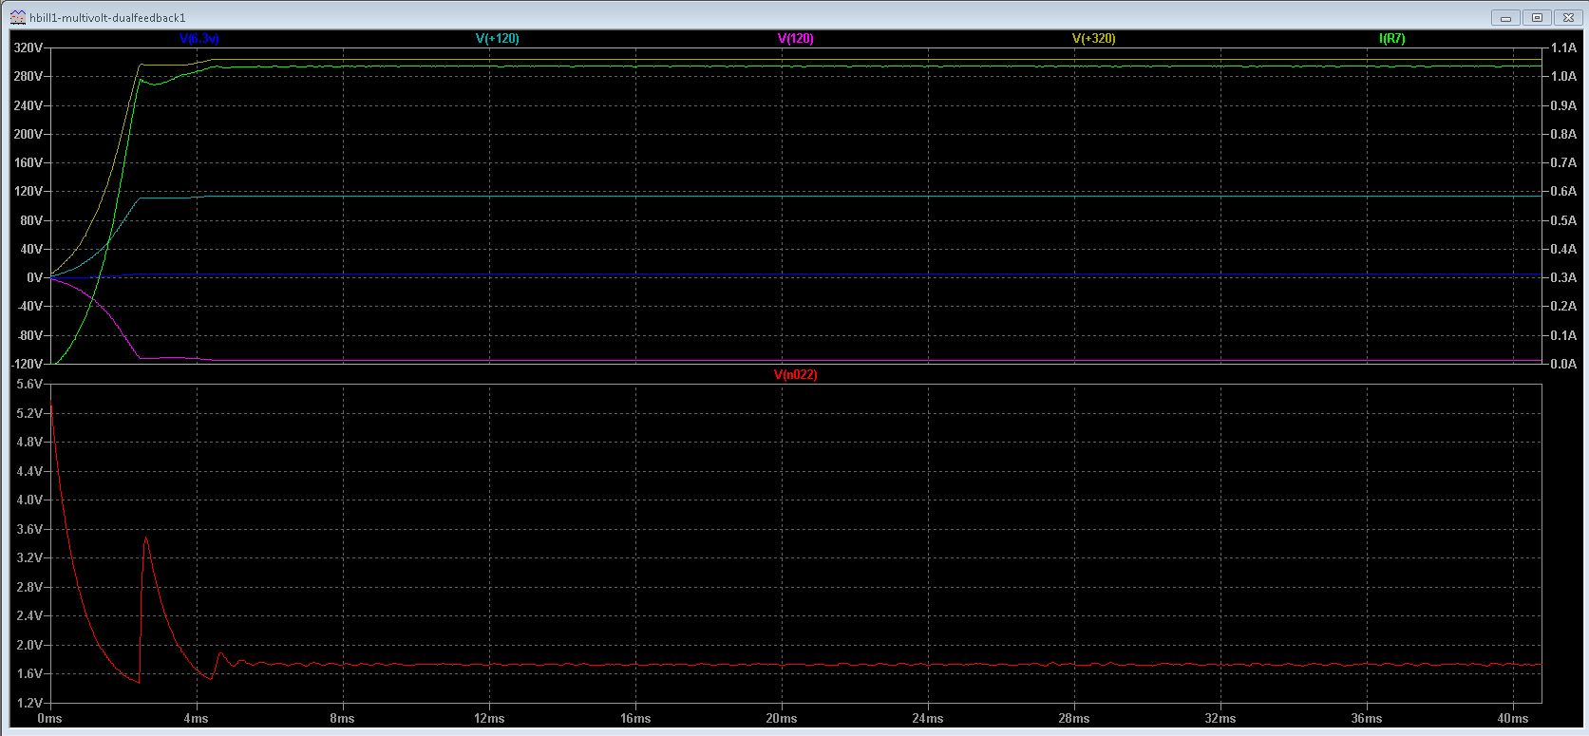The width and height of the screenshot is (1589, 736).
Task: Click the 4.8V lower pane axis label
Action: [30, 443]
